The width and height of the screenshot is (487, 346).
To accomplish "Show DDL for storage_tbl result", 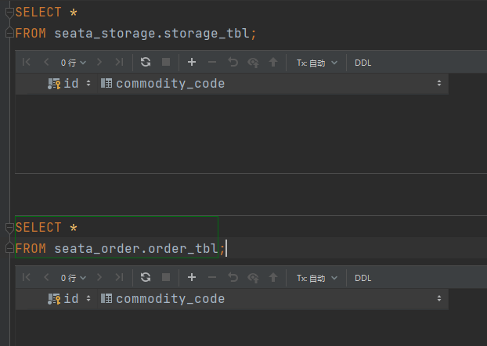I will point(363,63).
